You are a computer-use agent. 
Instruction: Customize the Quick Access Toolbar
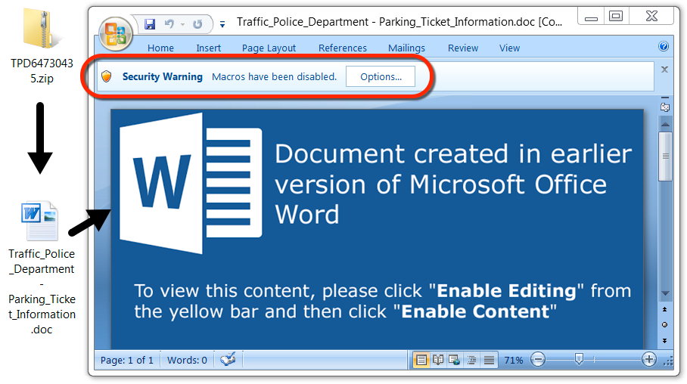pos(222,24)
